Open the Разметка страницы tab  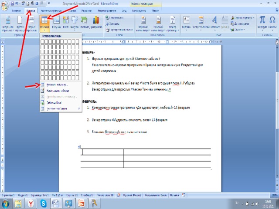pyautogui.click(x=51, y=9)
